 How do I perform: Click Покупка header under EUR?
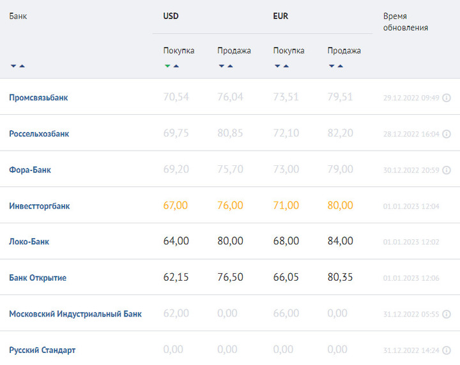[x=289, y=50]
